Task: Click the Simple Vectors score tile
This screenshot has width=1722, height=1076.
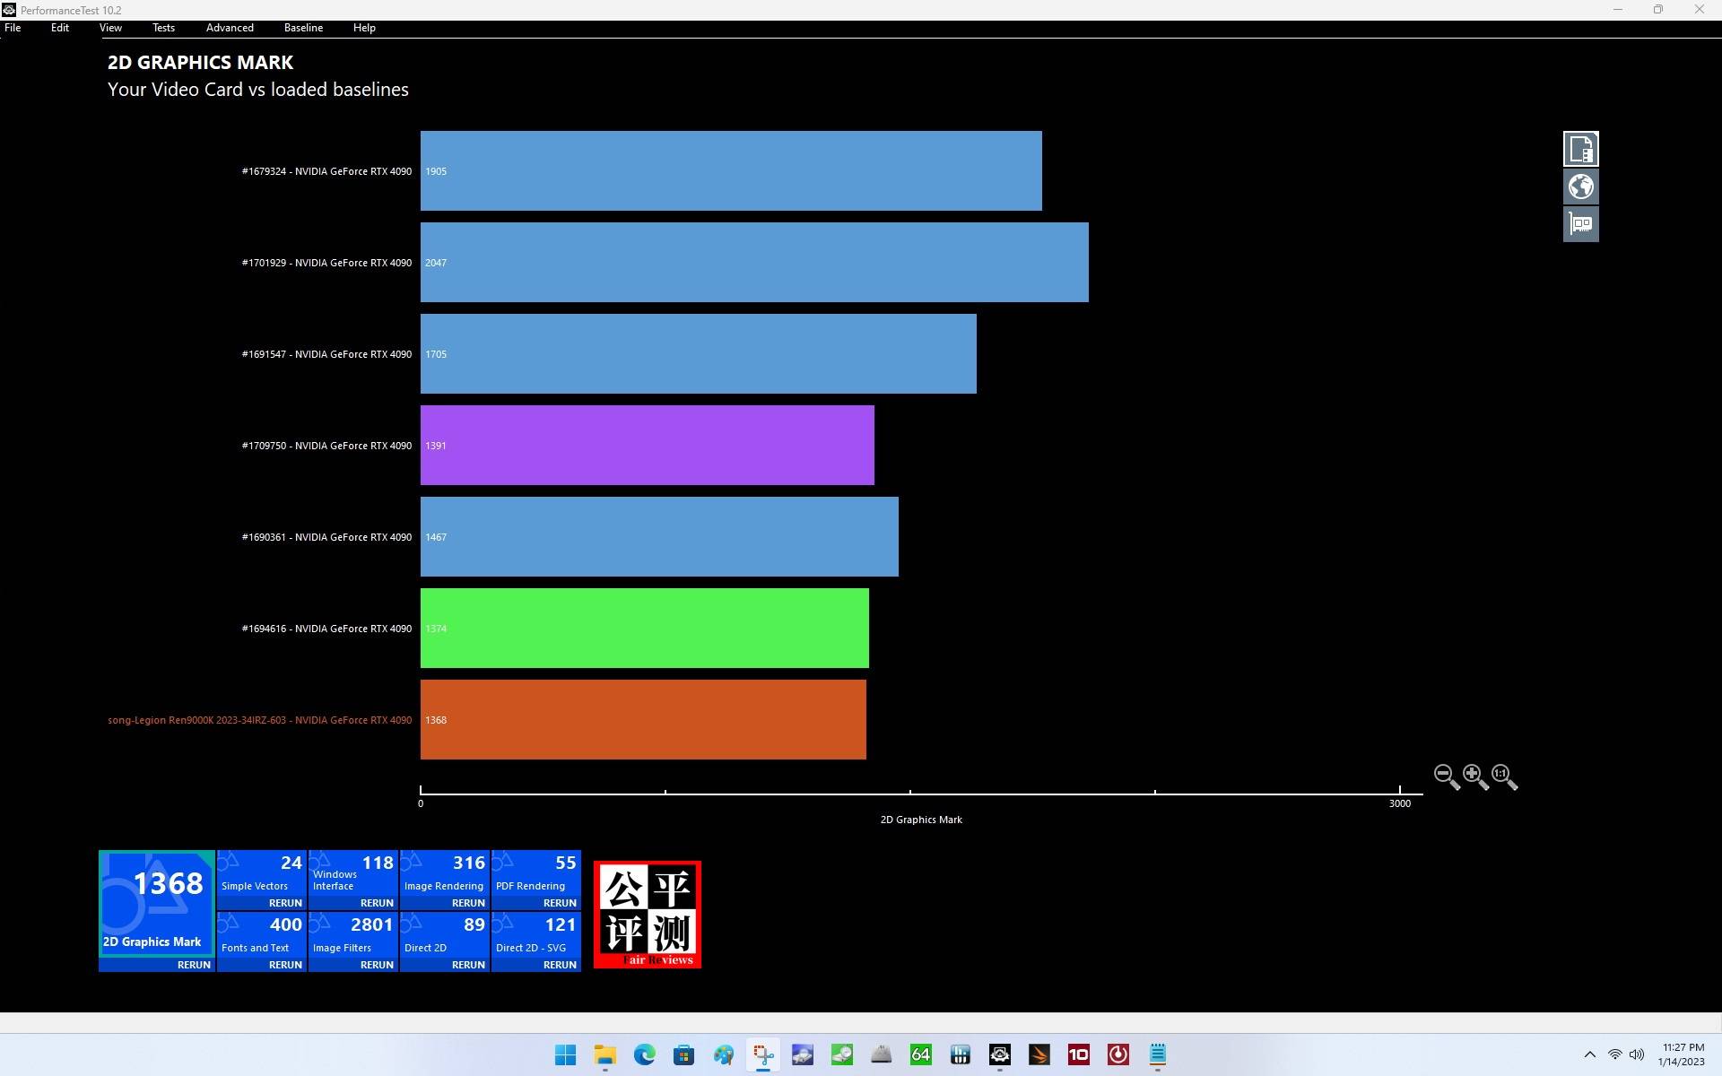Action: pos(261,872)
